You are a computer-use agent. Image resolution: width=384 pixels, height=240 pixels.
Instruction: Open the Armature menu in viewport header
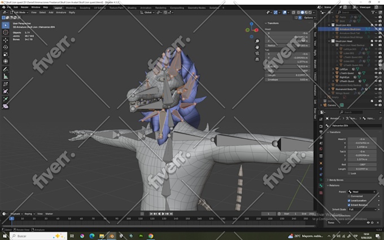click(x=61, y=12)
